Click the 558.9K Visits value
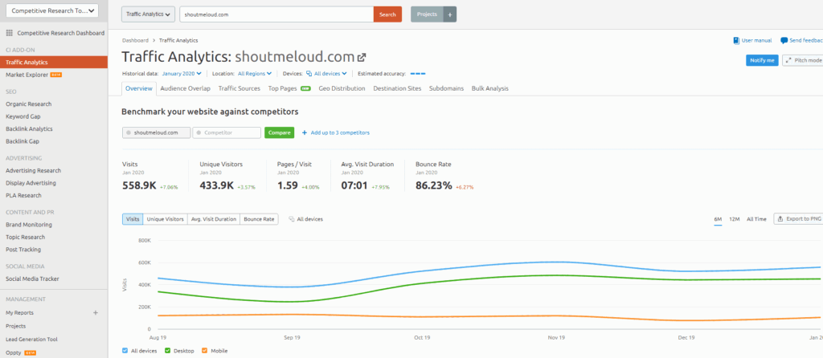823x358 pixels. [138, 185]
